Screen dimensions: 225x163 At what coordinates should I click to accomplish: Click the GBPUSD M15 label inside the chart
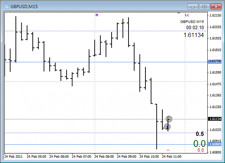coord(192,22)
